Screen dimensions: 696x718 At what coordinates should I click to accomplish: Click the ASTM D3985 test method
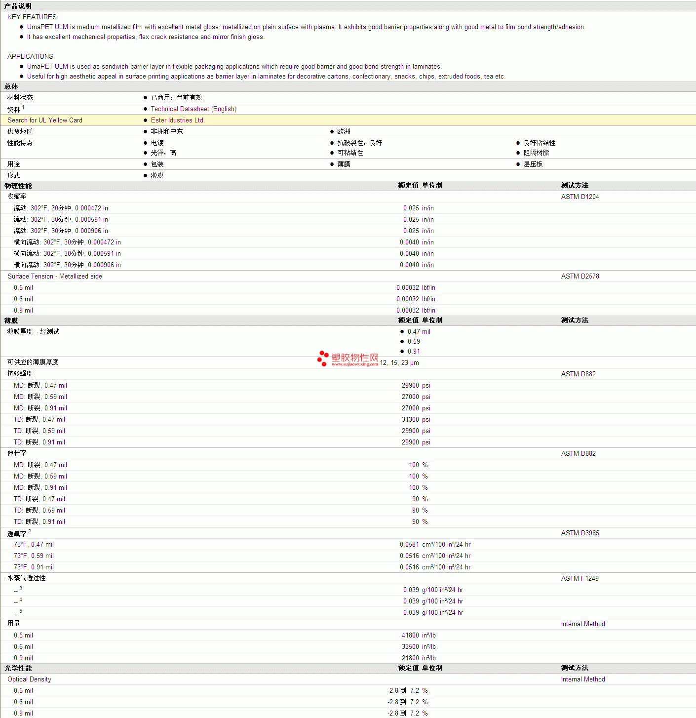tap(580, 533)
